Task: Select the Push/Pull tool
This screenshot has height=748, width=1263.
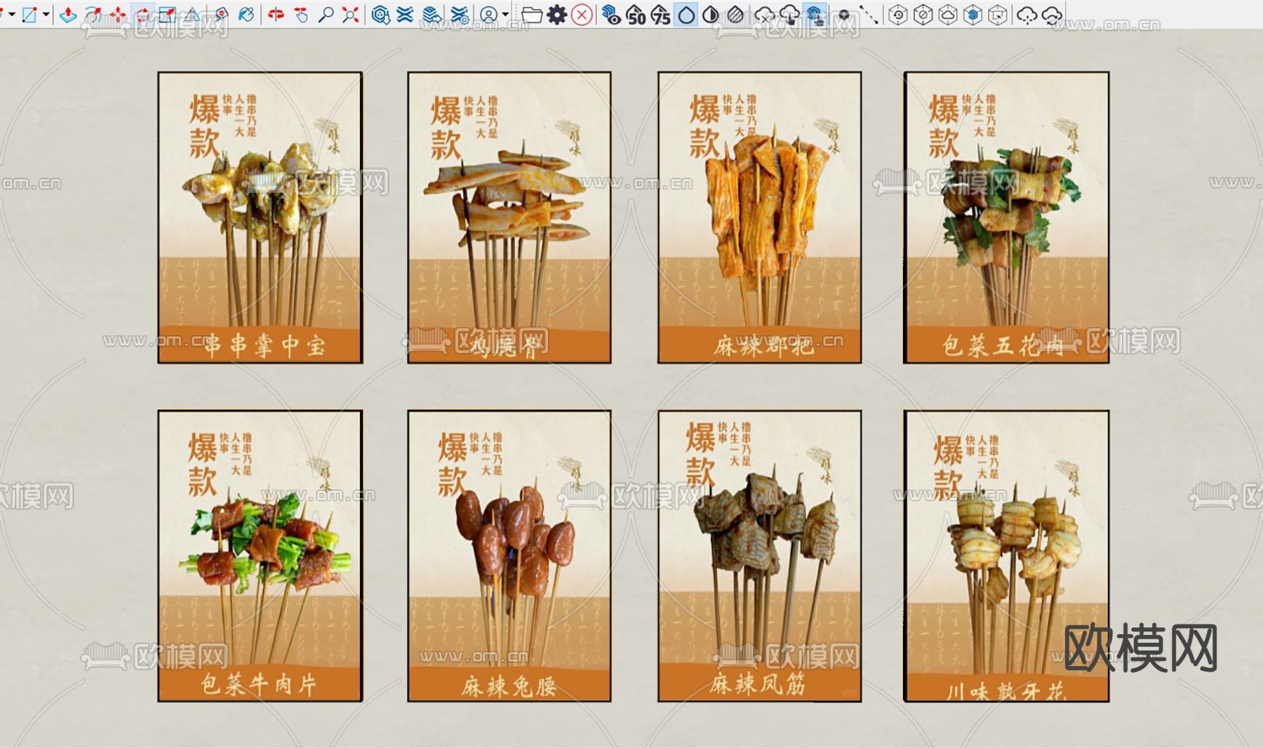Action: 67,12
